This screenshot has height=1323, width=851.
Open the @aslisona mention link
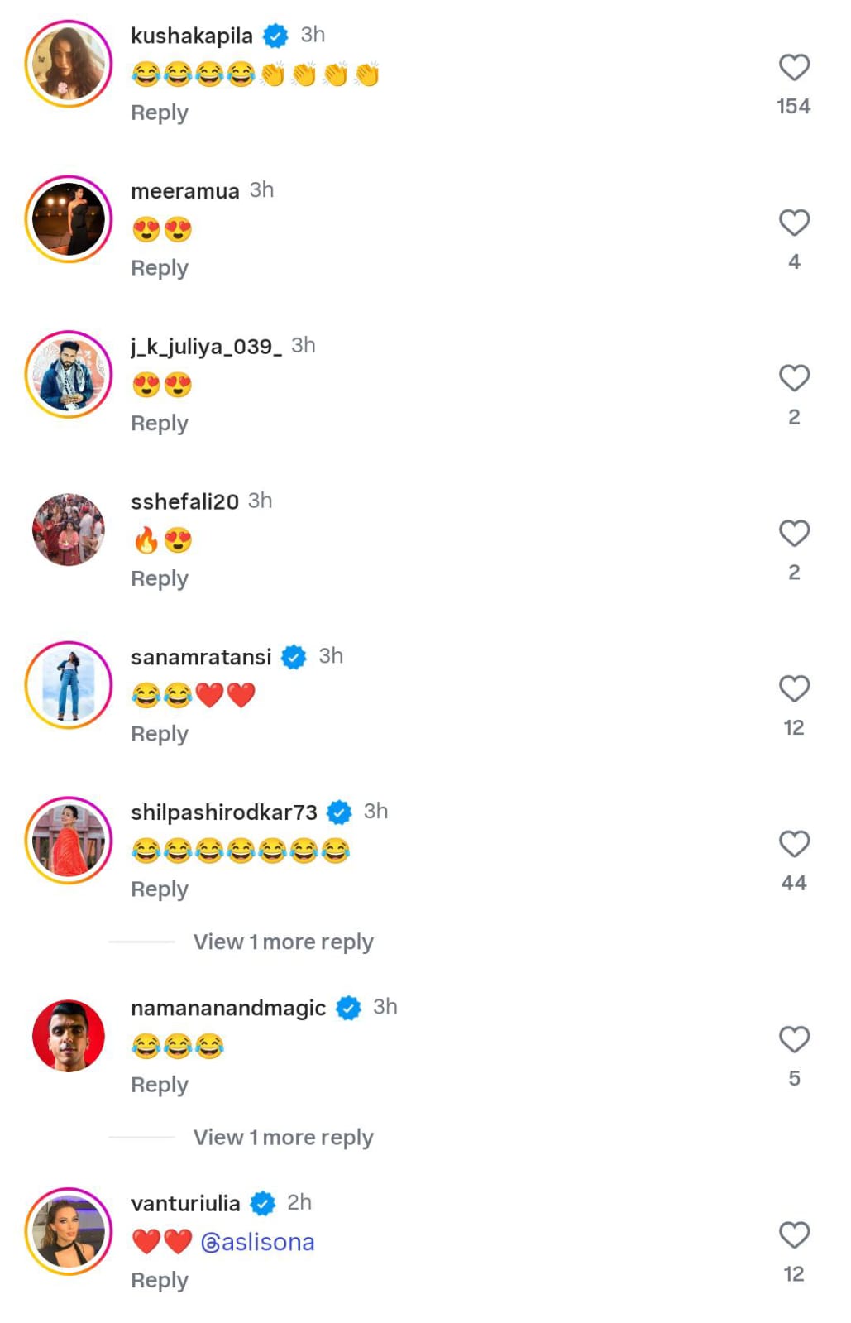point(257,1242)
